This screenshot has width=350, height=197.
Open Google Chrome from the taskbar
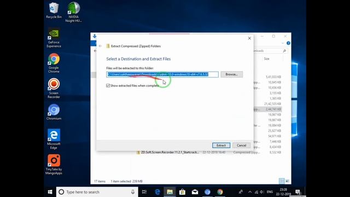tap(220, 192)
